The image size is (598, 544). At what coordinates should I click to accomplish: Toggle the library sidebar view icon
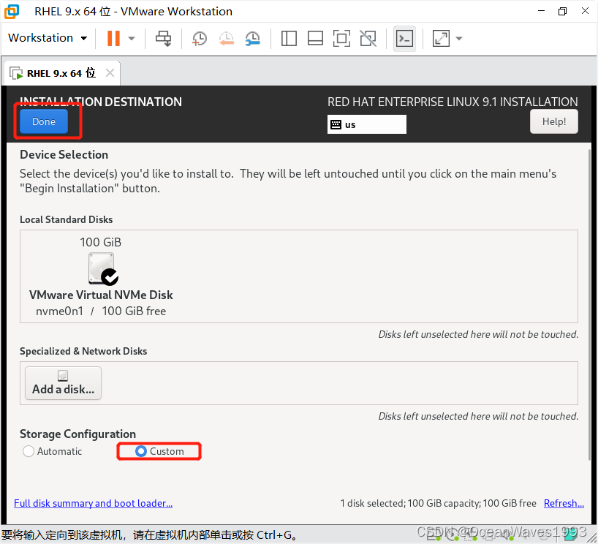289,38
